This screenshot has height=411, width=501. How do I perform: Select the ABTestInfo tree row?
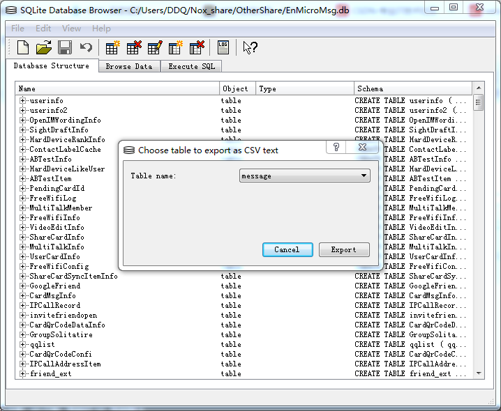tap(50, 160)
